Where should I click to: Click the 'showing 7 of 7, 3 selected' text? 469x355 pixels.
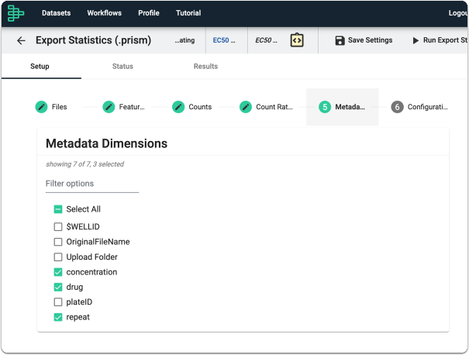point(85,164)
